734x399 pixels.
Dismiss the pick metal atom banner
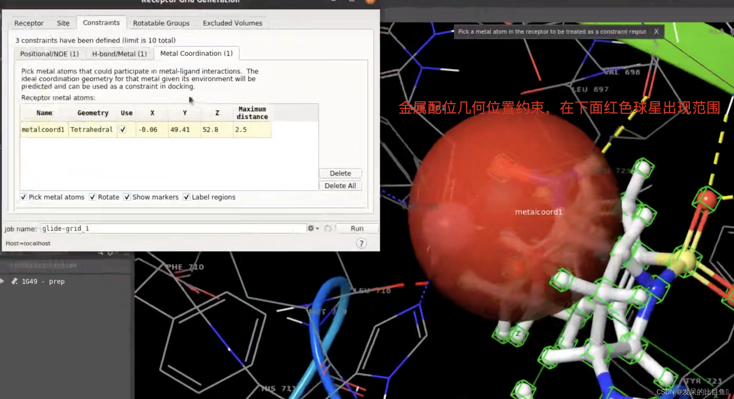(x=656, y=32)
